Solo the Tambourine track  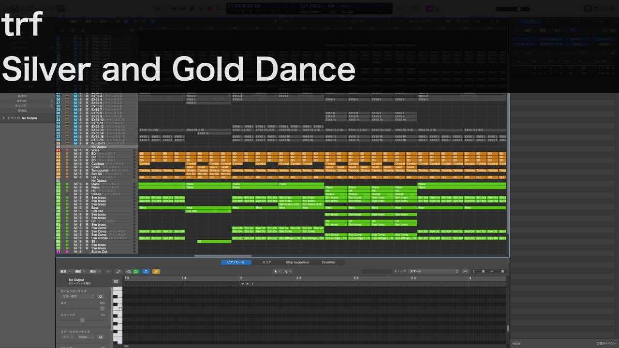pyautogui.click(x=81, y=171)
